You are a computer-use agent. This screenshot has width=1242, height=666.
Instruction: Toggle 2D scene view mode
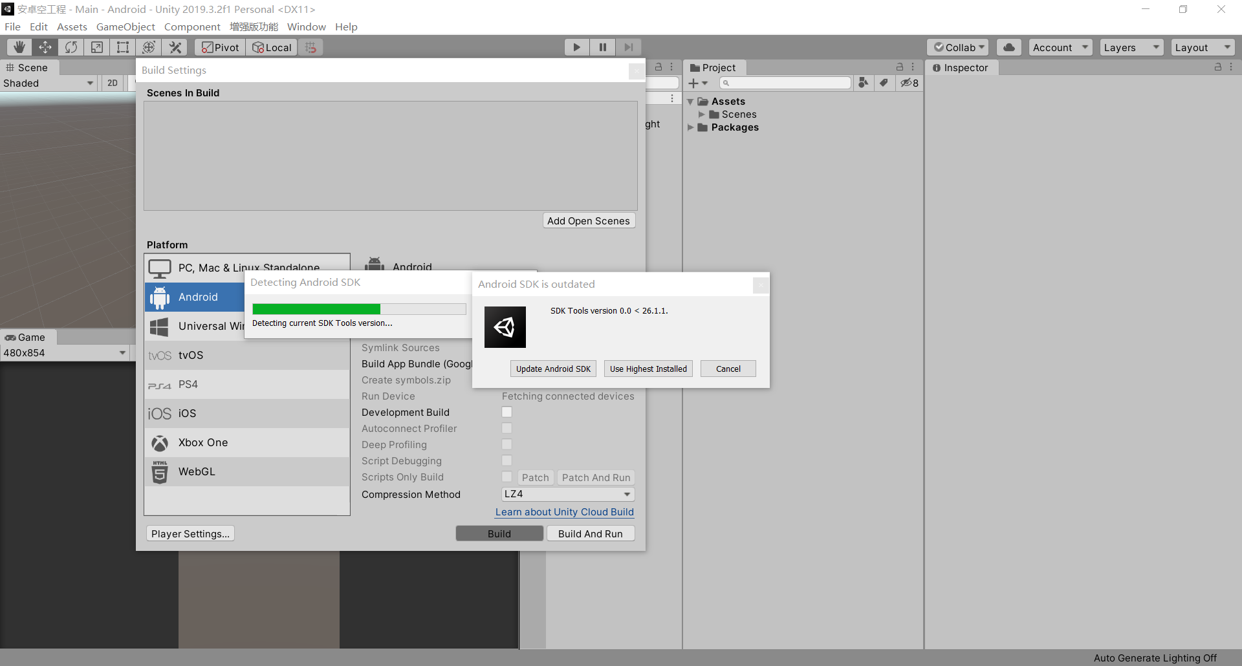point(113,83)
